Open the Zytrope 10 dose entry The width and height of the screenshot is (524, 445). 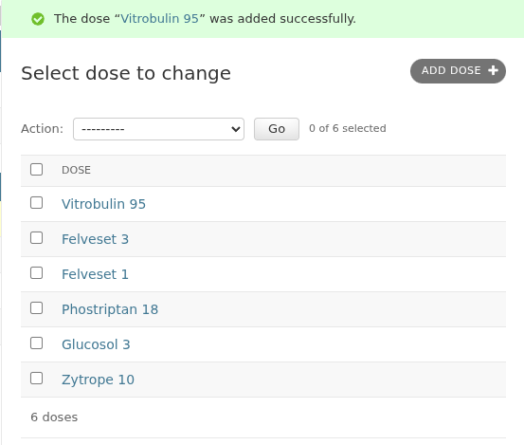(x=98, y=380)
